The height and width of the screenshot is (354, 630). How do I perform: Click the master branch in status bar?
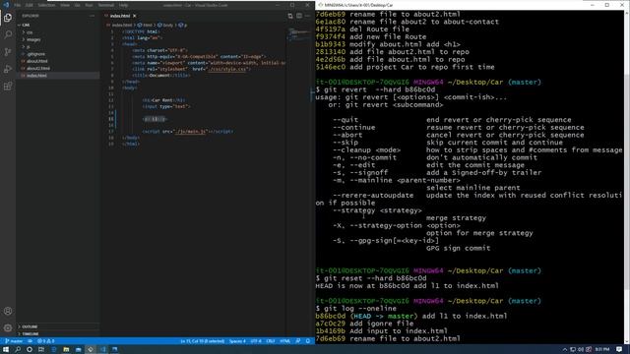click(14, 341)
